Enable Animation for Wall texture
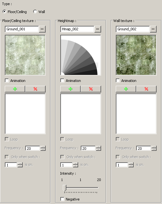 tap(118, 81)
